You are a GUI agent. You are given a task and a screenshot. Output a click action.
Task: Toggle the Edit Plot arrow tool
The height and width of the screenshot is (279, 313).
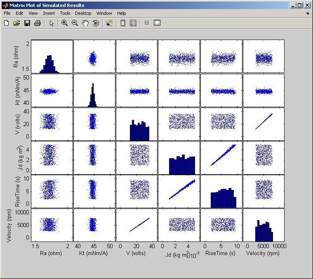[51, 23]
